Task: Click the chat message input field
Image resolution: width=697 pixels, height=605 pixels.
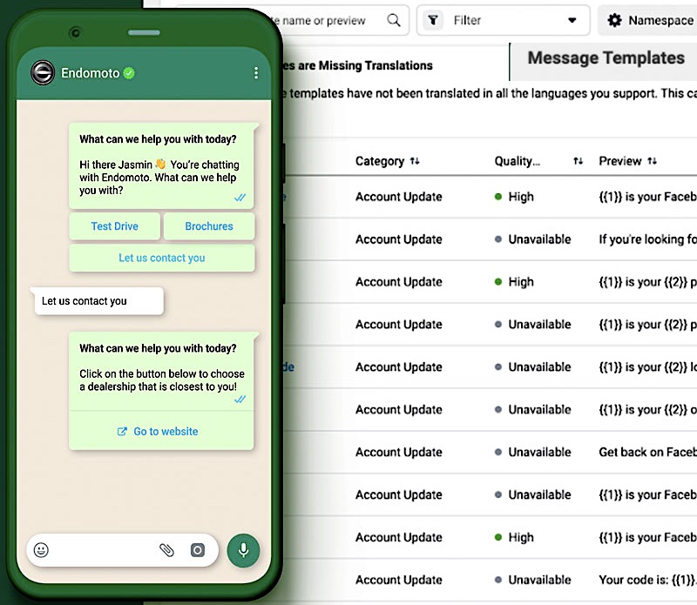Action: pyautogui.click(x=122, y=550)
